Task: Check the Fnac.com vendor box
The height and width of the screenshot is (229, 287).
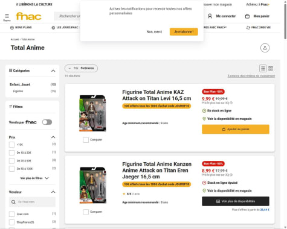Action: [11, 214]
